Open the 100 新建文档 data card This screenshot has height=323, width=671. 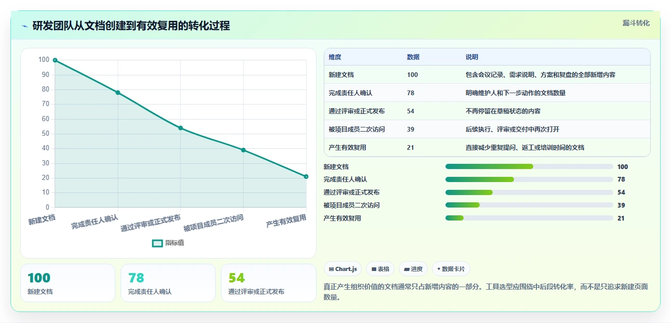click(x=68, y=283)
